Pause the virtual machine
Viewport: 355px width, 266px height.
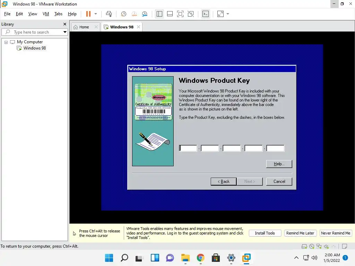tap(88, 14)
